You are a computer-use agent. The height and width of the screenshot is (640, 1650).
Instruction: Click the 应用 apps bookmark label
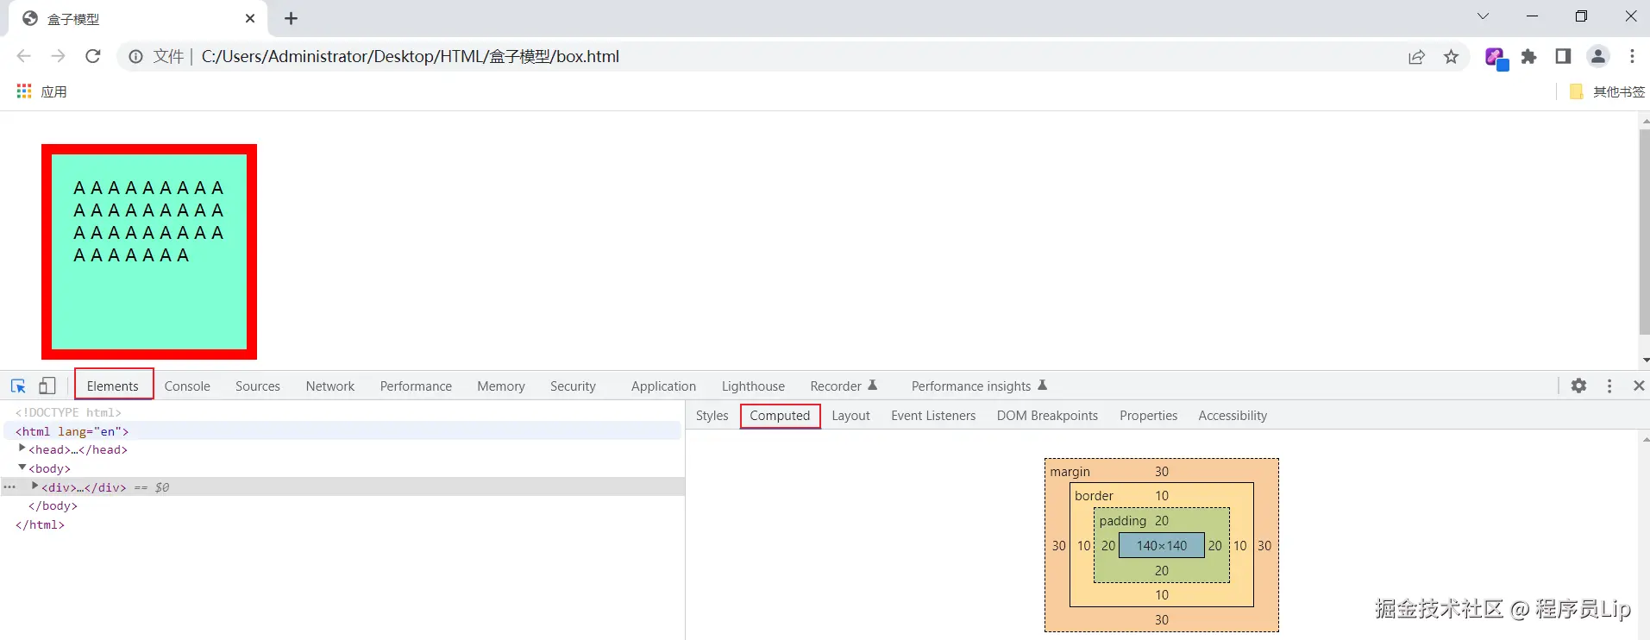(53, 91)
